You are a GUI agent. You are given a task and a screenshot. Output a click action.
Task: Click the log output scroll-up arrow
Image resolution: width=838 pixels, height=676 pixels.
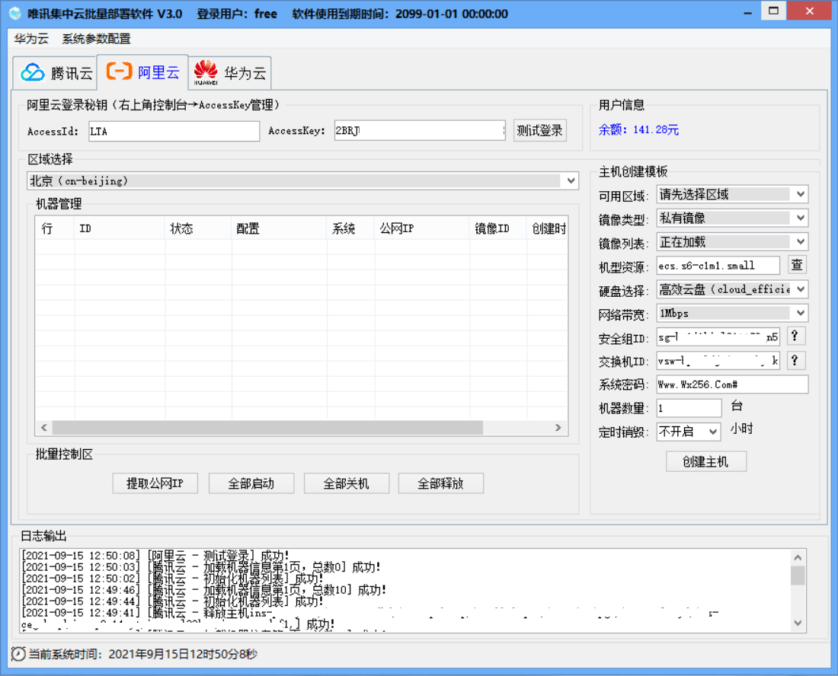[798, 557]
